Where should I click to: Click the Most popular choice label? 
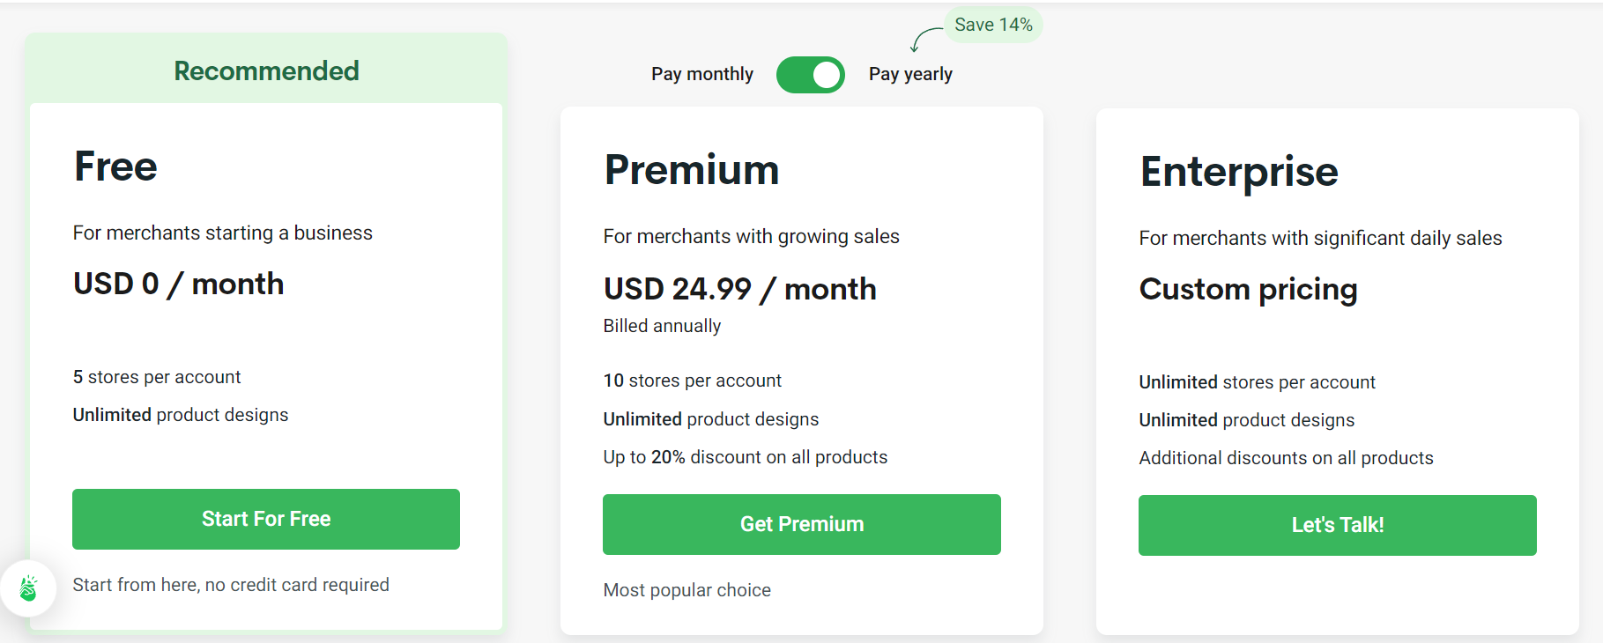point(686,589)
